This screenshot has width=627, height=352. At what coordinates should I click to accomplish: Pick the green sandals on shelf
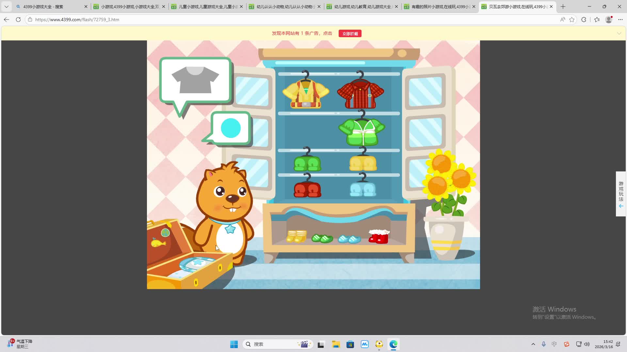(322, 239)
